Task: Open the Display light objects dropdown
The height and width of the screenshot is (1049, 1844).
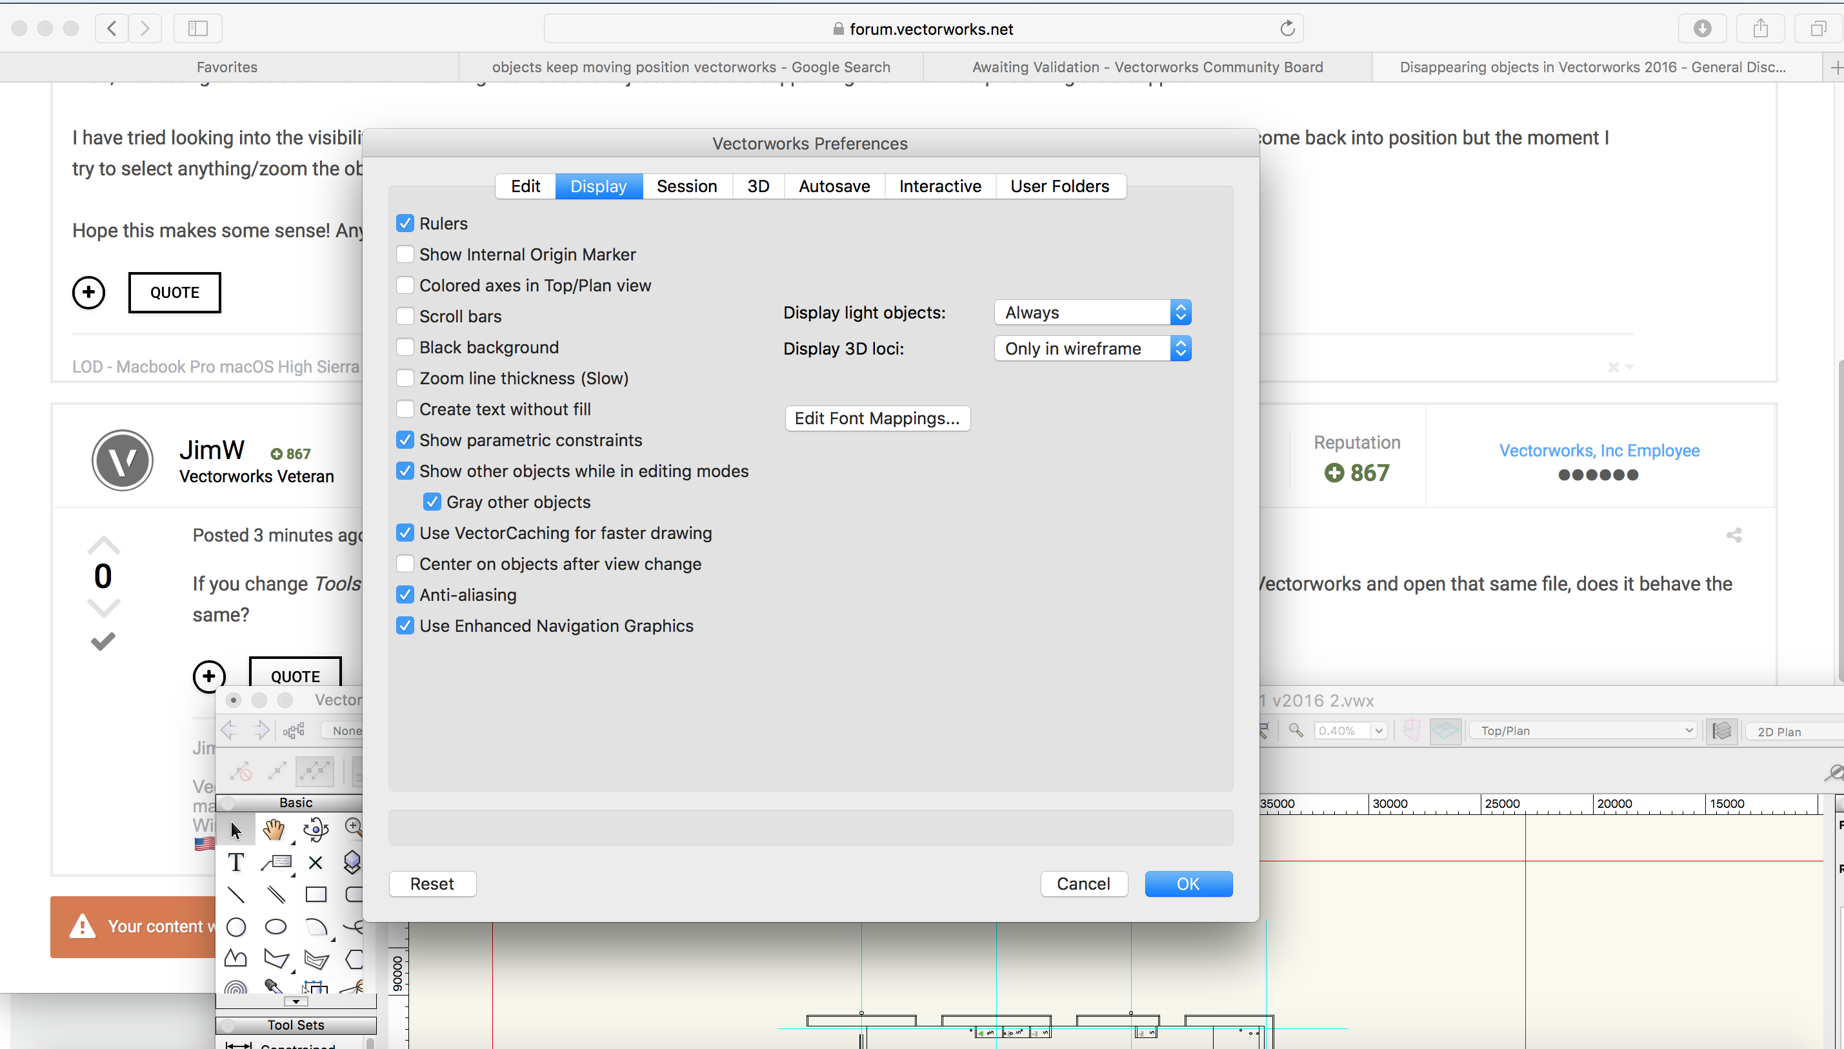Action: pyautogui.click(x=1090, y=312)
